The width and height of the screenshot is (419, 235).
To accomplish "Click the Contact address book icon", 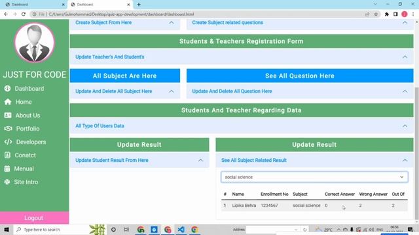I will [7, 155].
